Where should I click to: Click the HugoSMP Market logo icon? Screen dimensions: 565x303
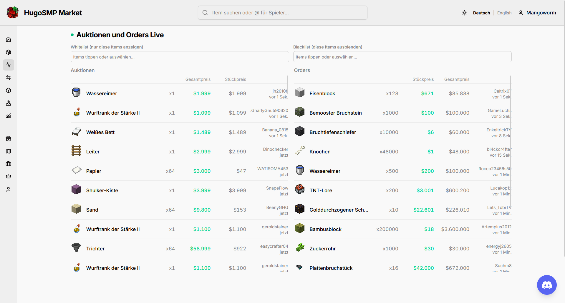tap(13, 13)
